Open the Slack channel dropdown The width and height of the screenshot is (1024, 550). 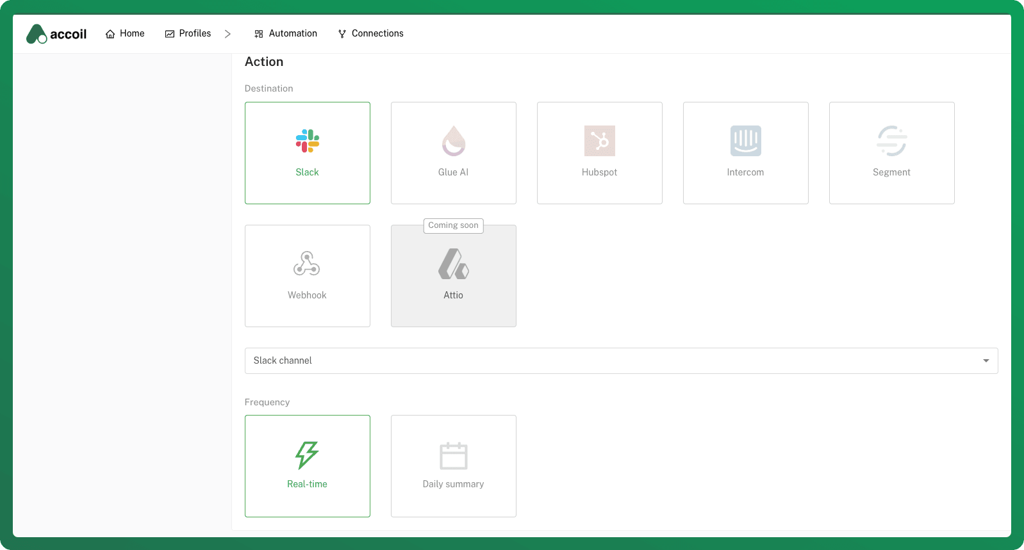click(x=621, y=360)
